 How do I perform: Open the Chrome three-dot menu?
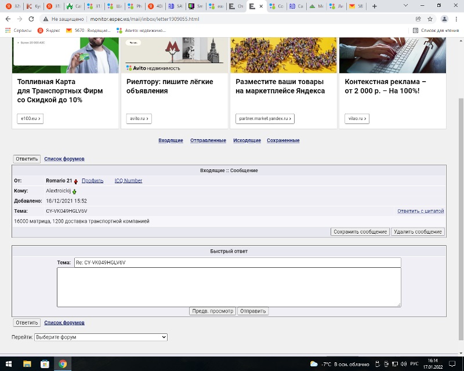pyautogui.click(x=456, y=19)
